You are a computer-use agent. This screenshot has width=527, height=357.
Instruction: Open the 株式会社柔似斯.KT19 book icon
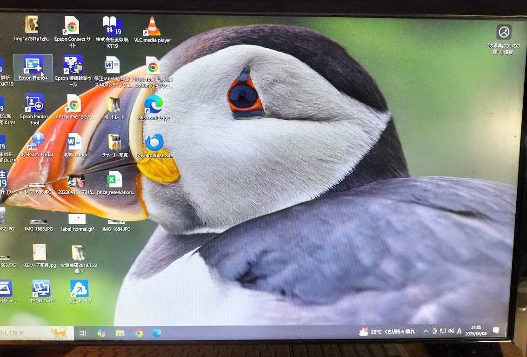pyautogui.click(x=112, y=26)
